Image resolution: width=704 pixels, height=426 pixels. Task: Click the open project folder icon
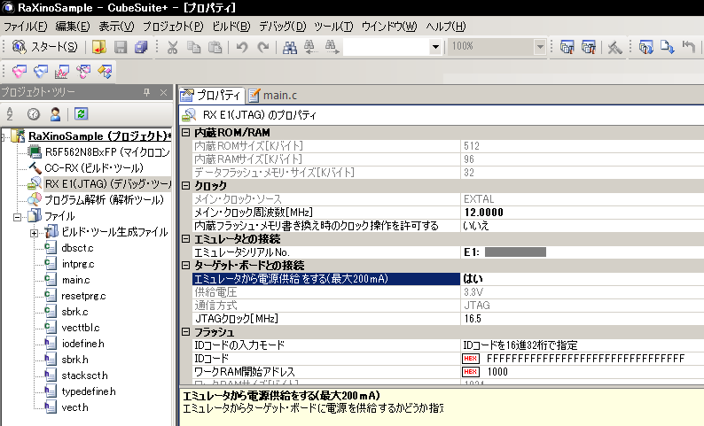click(98, 47)
